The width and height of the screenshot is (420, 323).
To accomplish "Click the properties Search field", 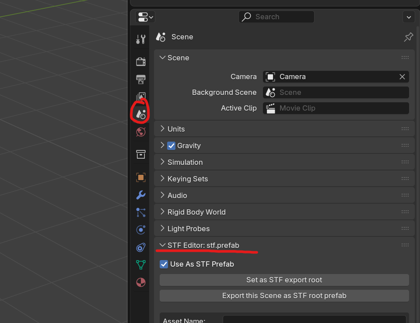I will tap(276, 17).
